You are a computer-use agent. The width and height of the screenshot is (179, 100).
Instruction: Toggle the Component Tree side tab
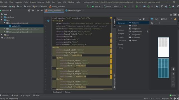click(x=114, y=81)
